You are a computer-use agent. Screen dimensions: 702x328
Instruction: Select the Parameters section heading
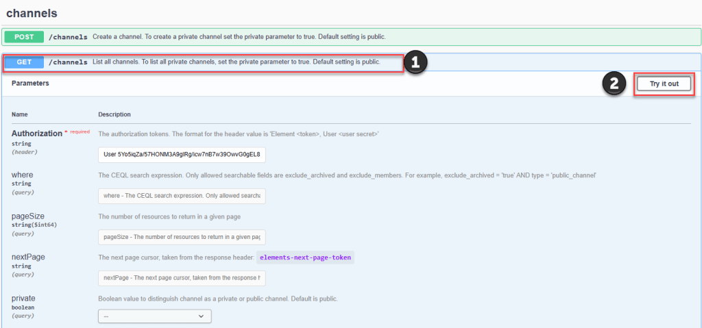coord(30,83)
